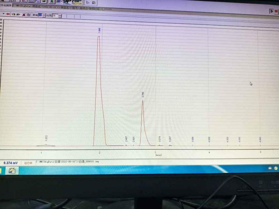
Task: Click the chromatography app taskbar icon
Action: pyautogui.click(x=12, y=171)
